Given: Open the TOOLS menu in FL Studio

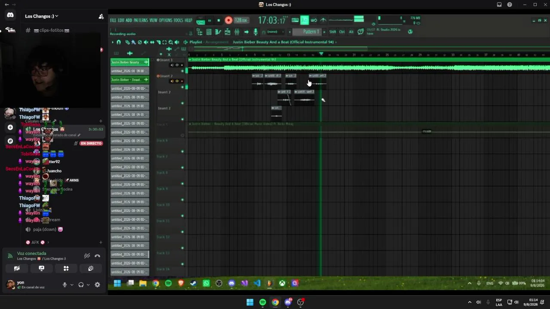Looking at the screenshot, I should [178, 20].
